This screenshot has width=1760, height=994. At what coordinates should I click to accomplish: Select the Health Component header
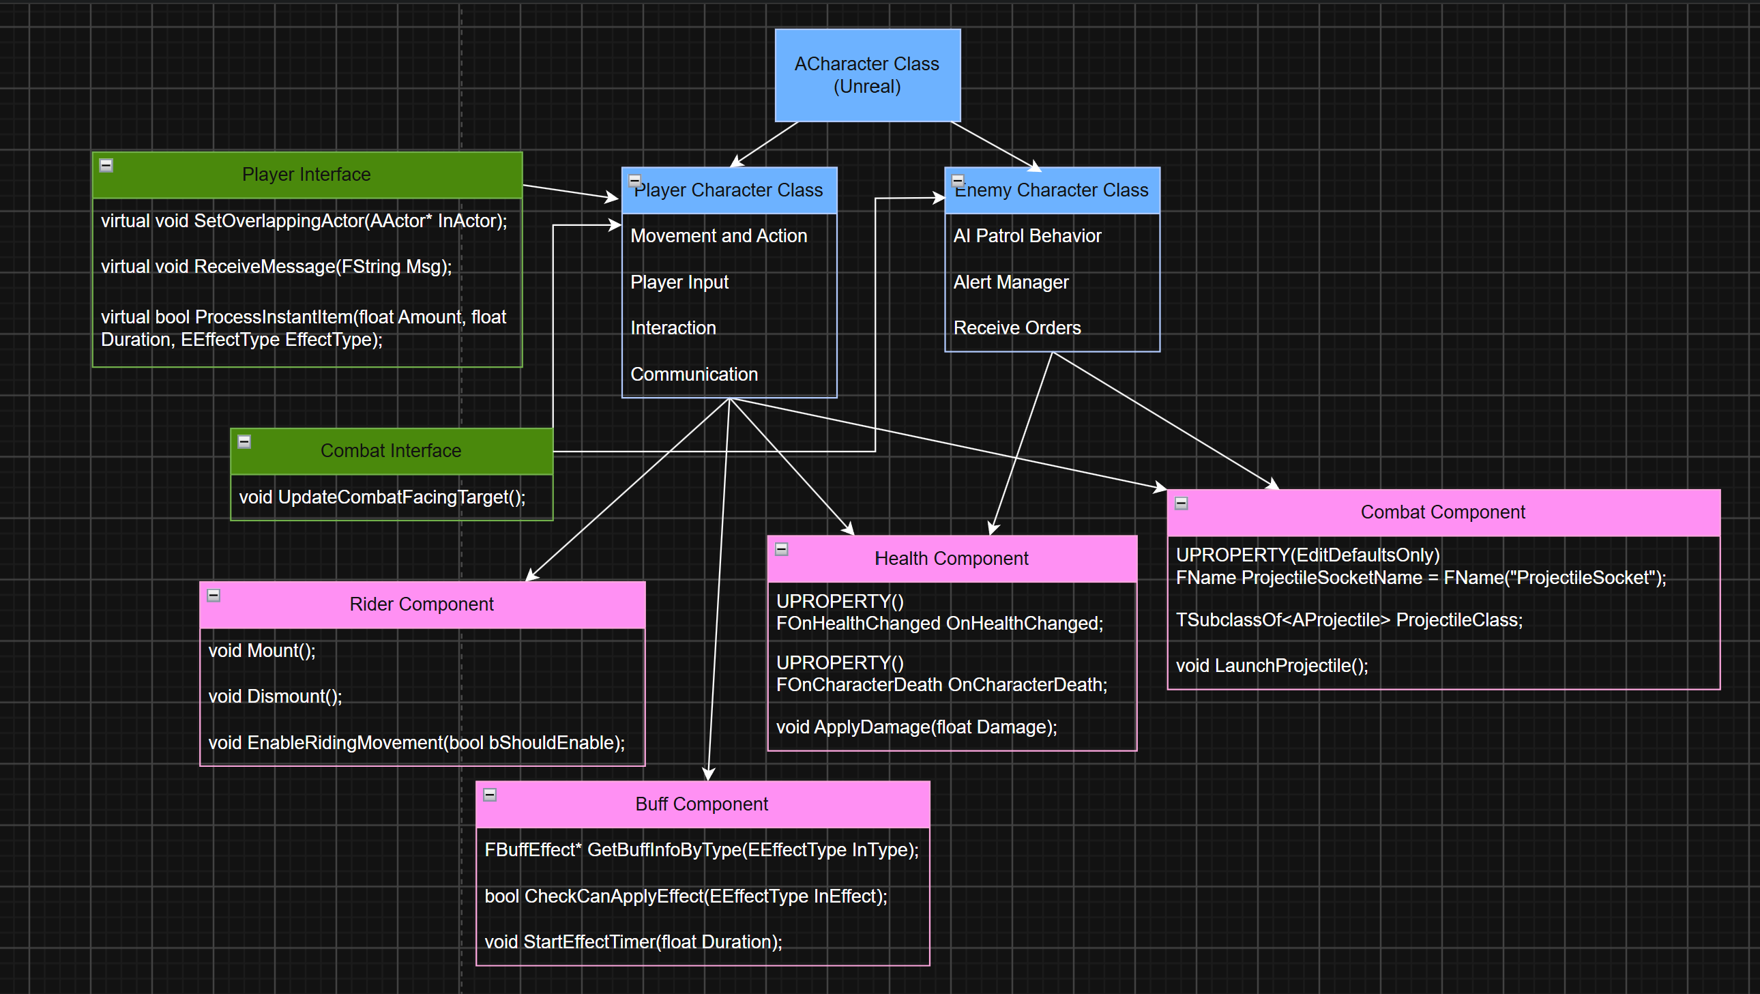[x=952, y=559]
